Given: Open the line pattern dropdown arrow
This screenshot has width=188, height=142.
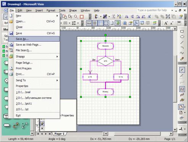Looking at the screenshot, I should click(70, 23).
